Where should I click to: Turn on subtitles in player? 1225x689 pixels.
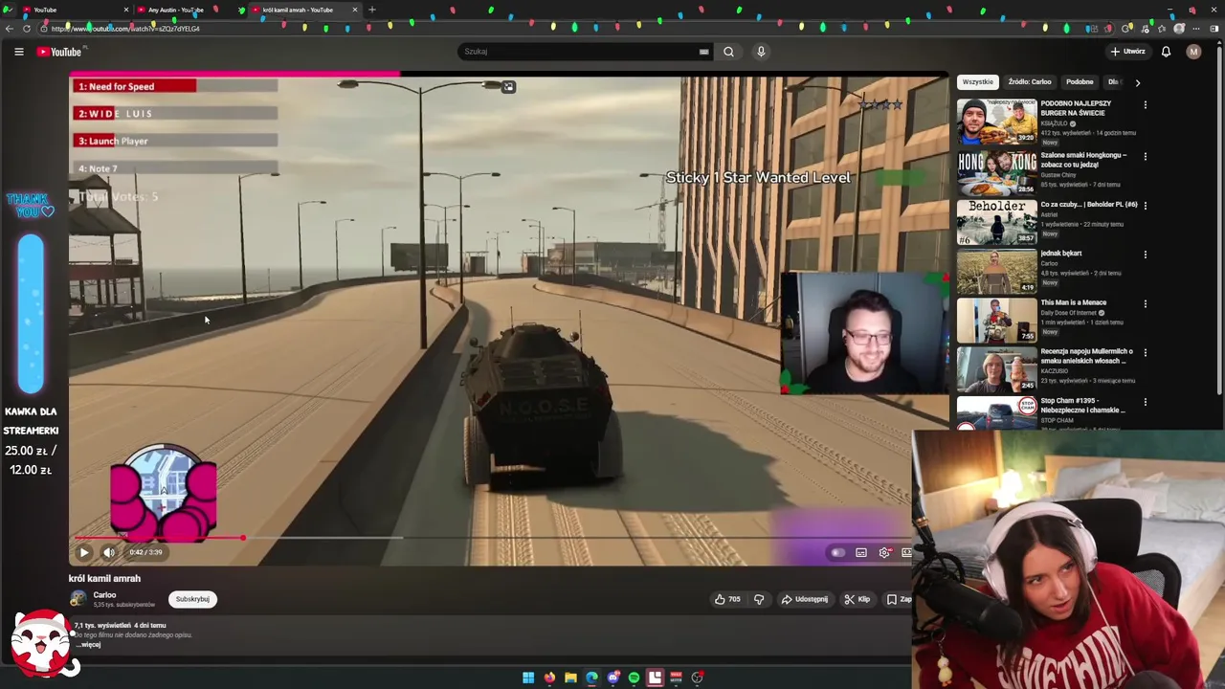[861, 552]
